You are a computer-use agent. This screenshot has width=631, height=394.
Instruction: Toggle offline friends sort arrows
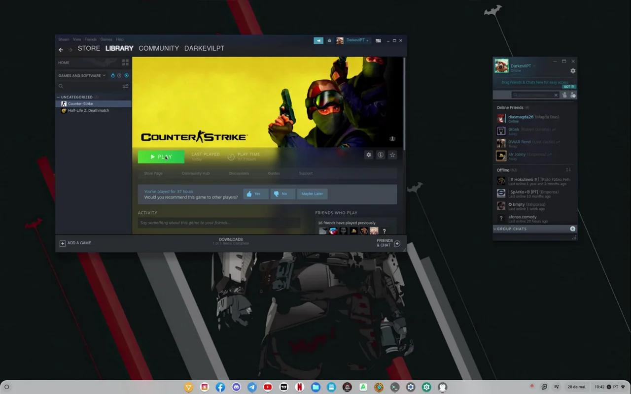click(x=568, y=170)
